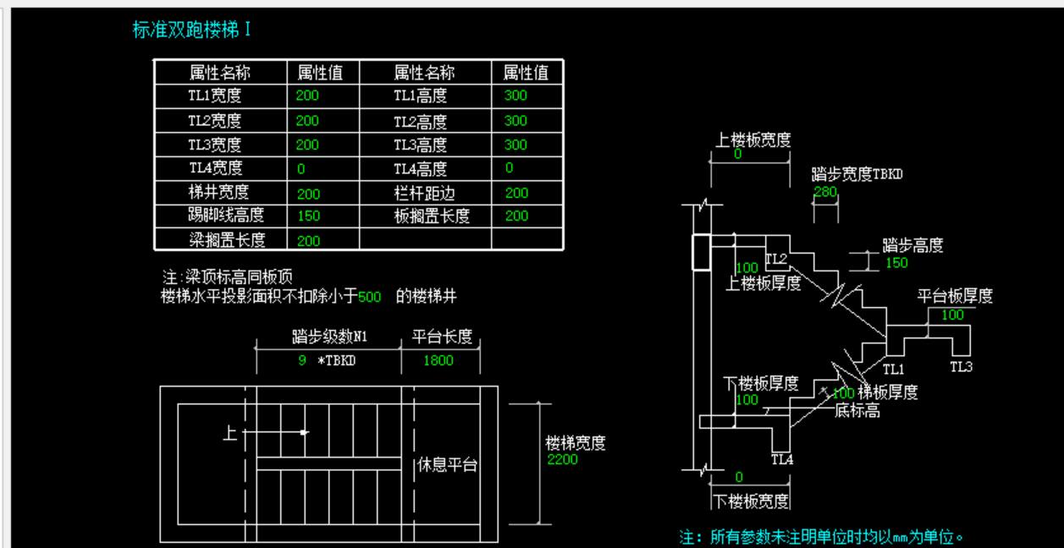
Task: Click the 上 direction label in the plan
Action: click(x=229, y=433)
